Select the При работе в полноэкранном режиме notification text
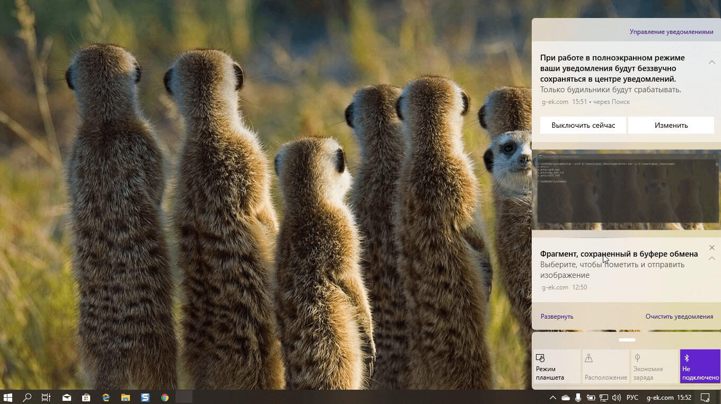Screen dimensions: 721x404 click(612, 68)
